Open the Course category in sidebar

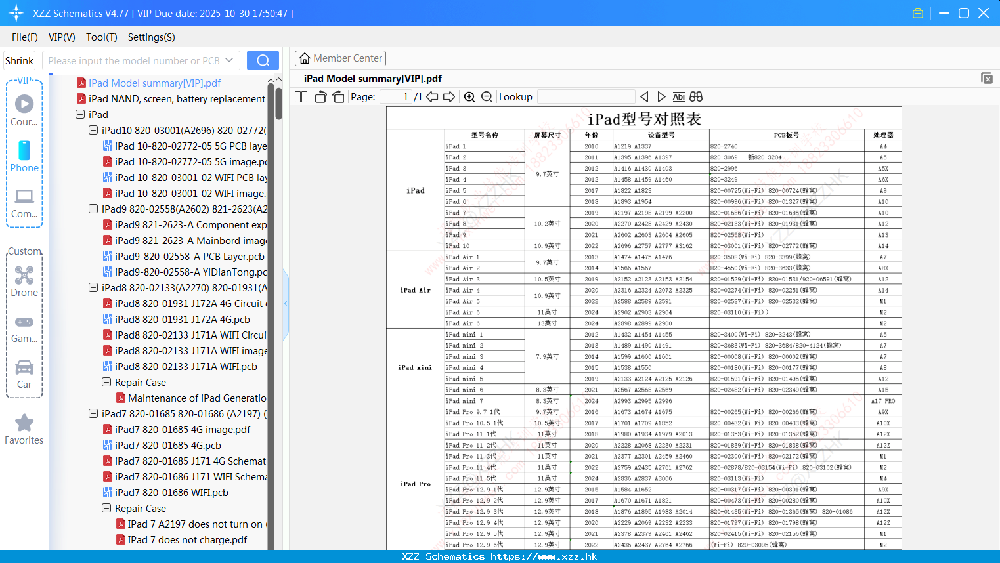[24, 110]
